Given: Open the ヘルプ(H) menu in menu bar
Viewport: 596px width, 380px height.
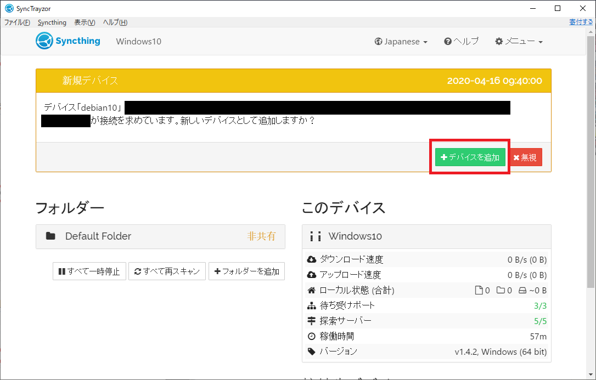Looking at the screenshot, I should (x=115, y=22).
